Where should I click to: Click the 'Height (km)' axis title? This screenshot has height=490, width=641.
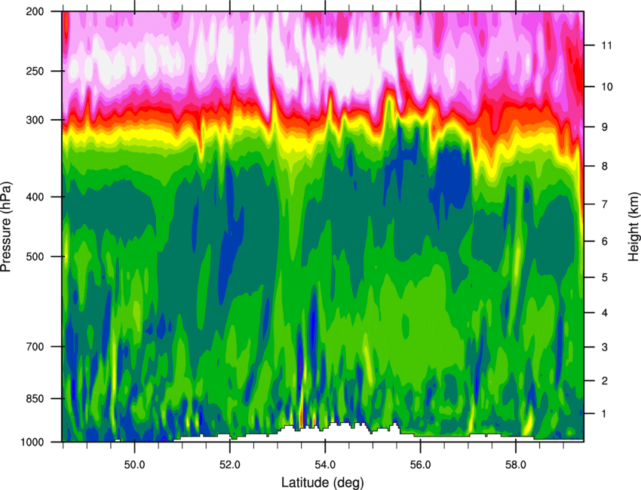click(x=634, y=227)
